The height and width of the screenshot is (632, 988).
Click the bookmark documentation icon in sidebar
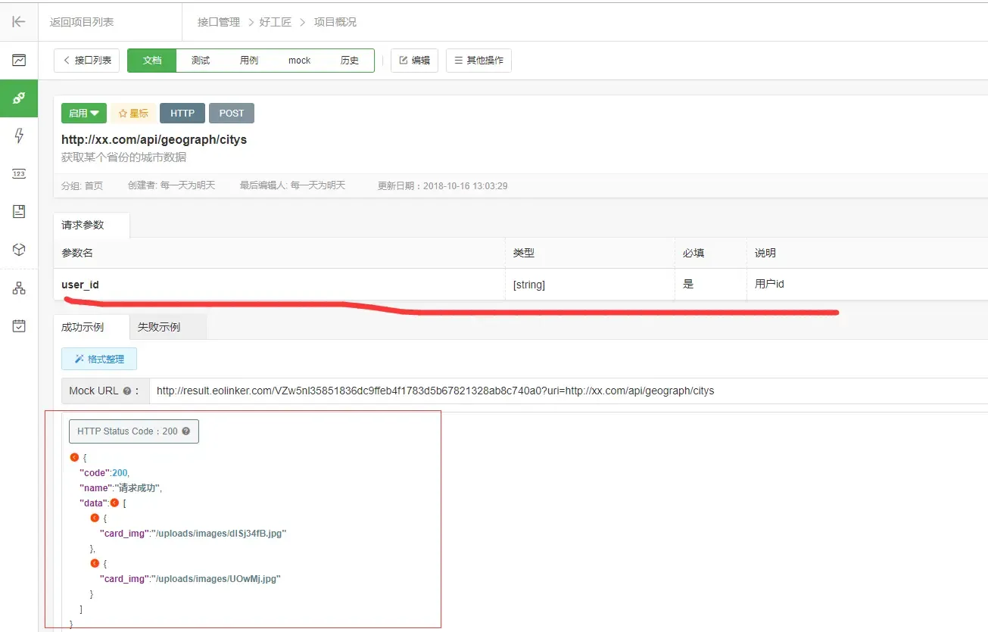(x=18, y=212)
